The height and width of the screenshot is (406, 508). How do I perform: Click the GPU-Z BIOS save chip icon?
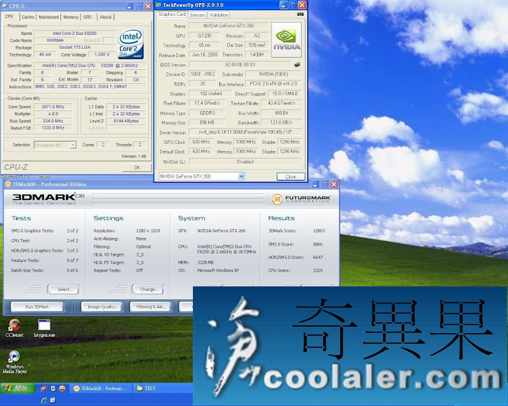[297, 65]
